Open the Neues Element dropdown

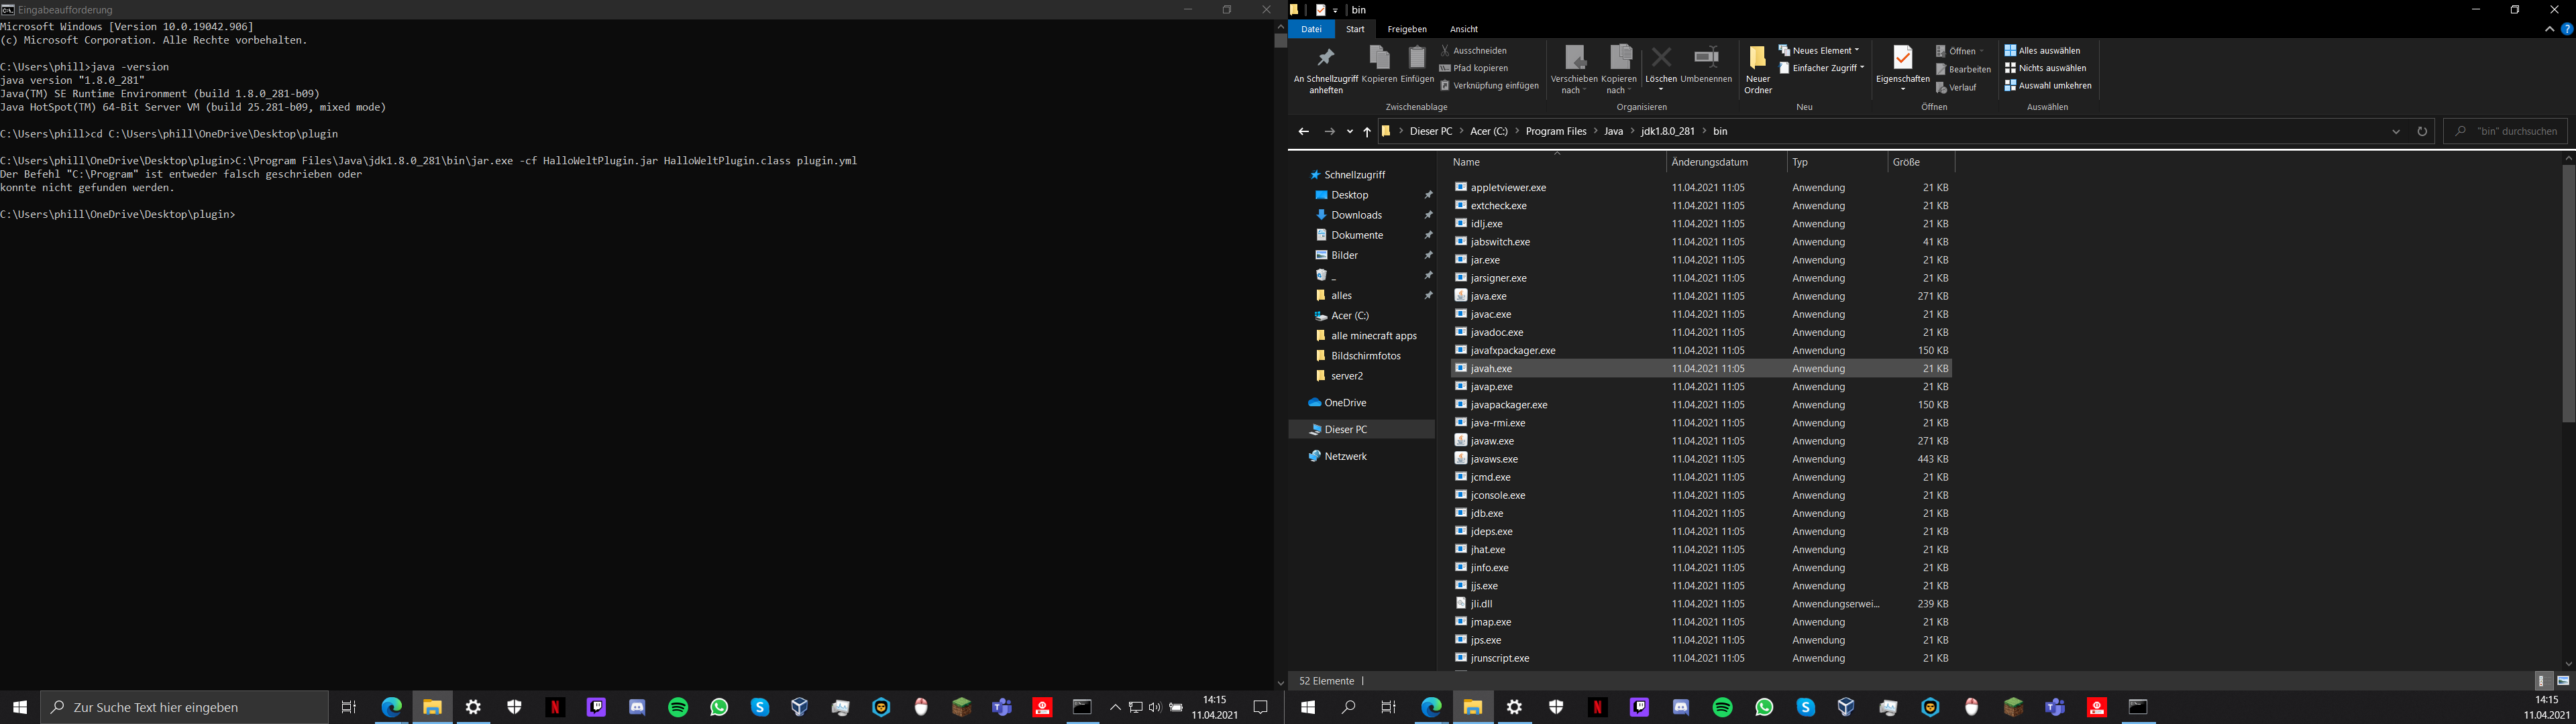1819,50
